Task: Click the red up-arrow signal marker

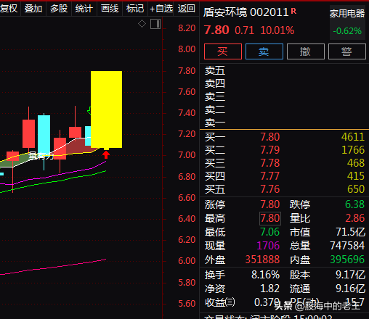Action: pos(106,154)
